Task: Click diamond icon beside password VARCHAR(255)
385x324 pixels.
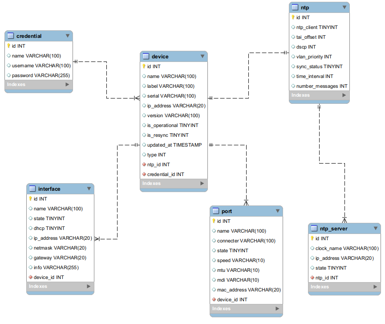Action: [x=9, y=75]
